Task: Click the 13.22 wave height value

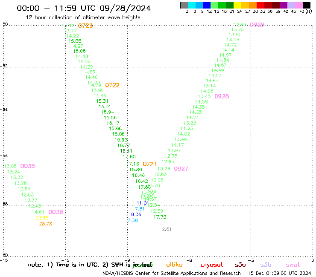Action: (190, 123)
